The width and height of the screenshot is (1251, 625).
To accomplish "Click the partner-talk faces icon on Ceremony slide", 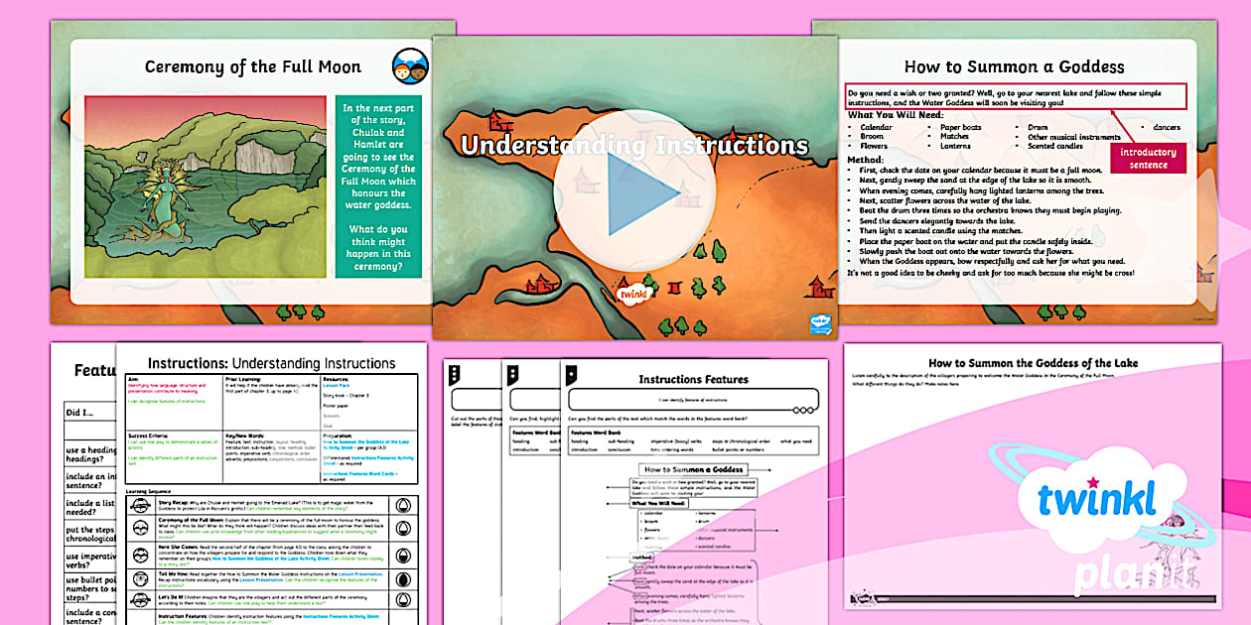I will tap(410, 65).
